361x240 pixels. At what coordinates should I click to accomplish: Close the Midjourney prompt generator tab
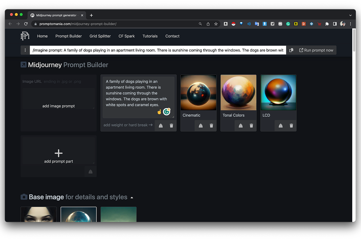click(x=82, y=15)
